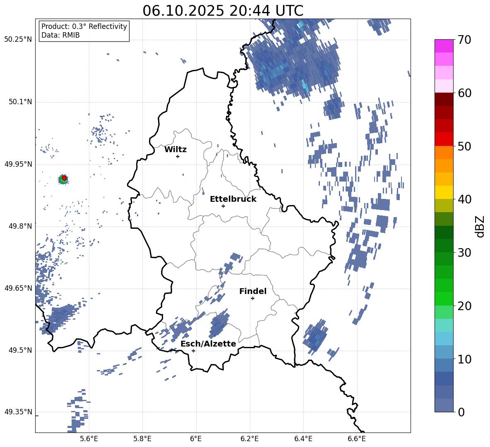
Task: Click the 49.95°N latitude label
Action: pyautogui.click(x=18, y=164)
